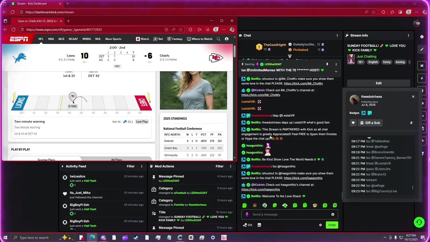Close the theedutchess user card
430x242 pixels.
coord(413,97)
